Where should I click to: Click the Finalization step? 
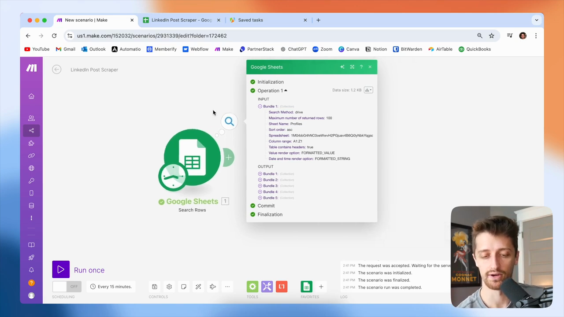click(x=270, y=214)
